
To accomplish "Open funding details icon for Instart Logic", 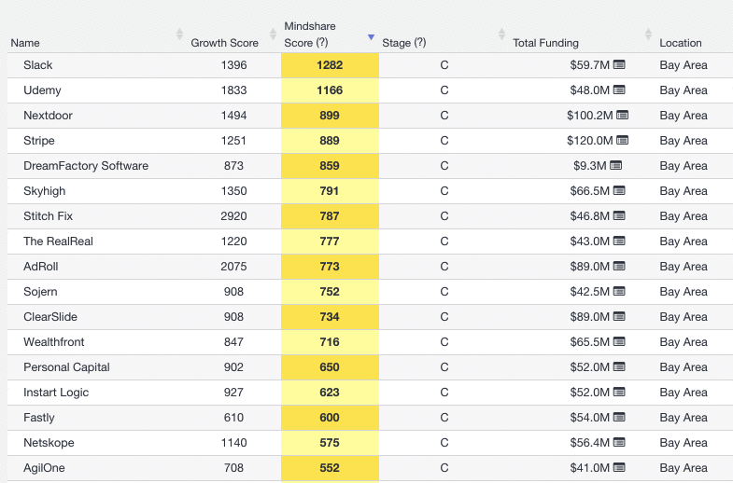I will click(x=619, y=393).
